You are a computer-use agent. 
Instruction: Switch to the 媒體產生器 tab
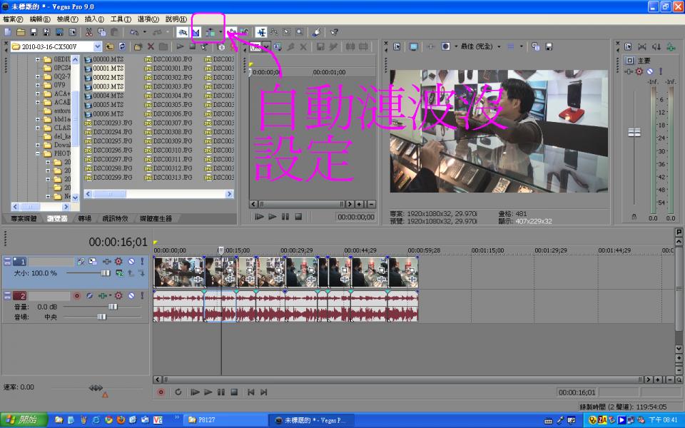pyautogui.click(x=156, y=218)
